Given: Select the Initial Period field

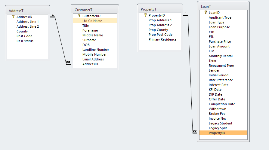Looking at the screenshot, I should [x=223, y=75].
